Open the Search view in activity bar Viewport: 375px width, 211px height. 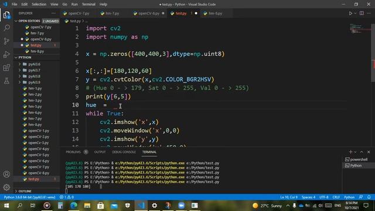[x=6, y=28]
